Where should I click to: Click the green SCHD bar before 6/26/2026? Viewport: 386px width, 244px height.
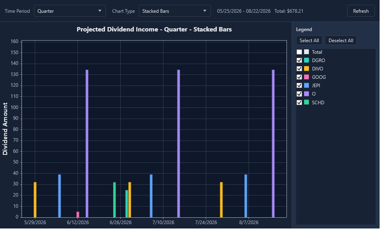114,200
